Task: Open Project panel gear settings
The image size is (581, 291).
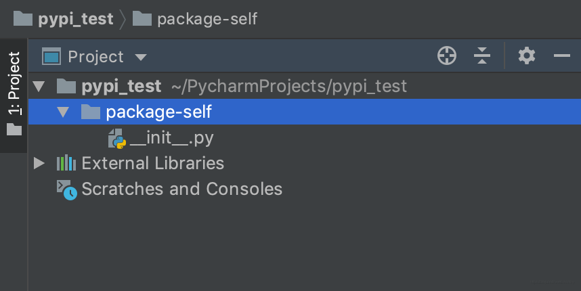Action: click(x=527, y=56)
